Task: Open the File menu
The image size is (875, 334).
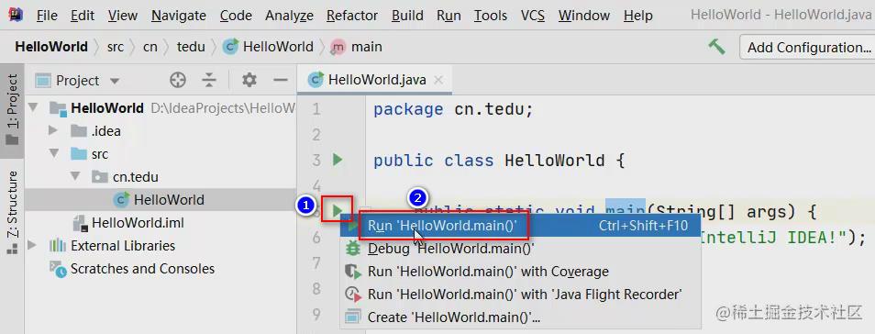Action: click(x=47, y=15)
